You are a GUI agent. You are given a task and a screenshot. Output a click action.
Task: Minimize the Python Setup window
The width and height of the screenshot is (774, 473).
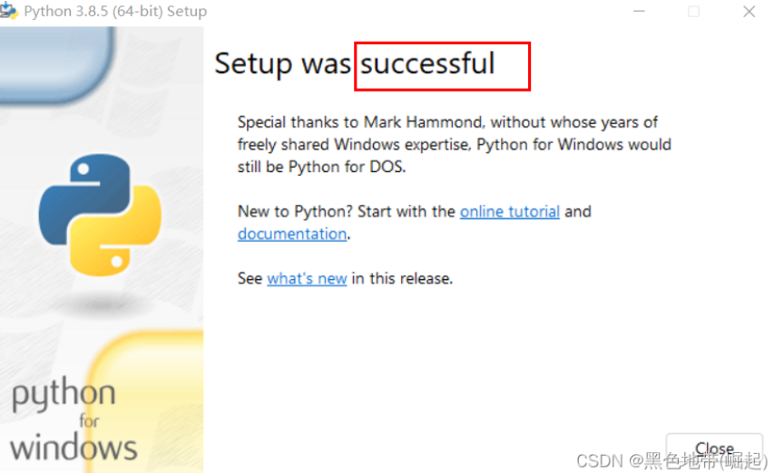coord(639,12)
